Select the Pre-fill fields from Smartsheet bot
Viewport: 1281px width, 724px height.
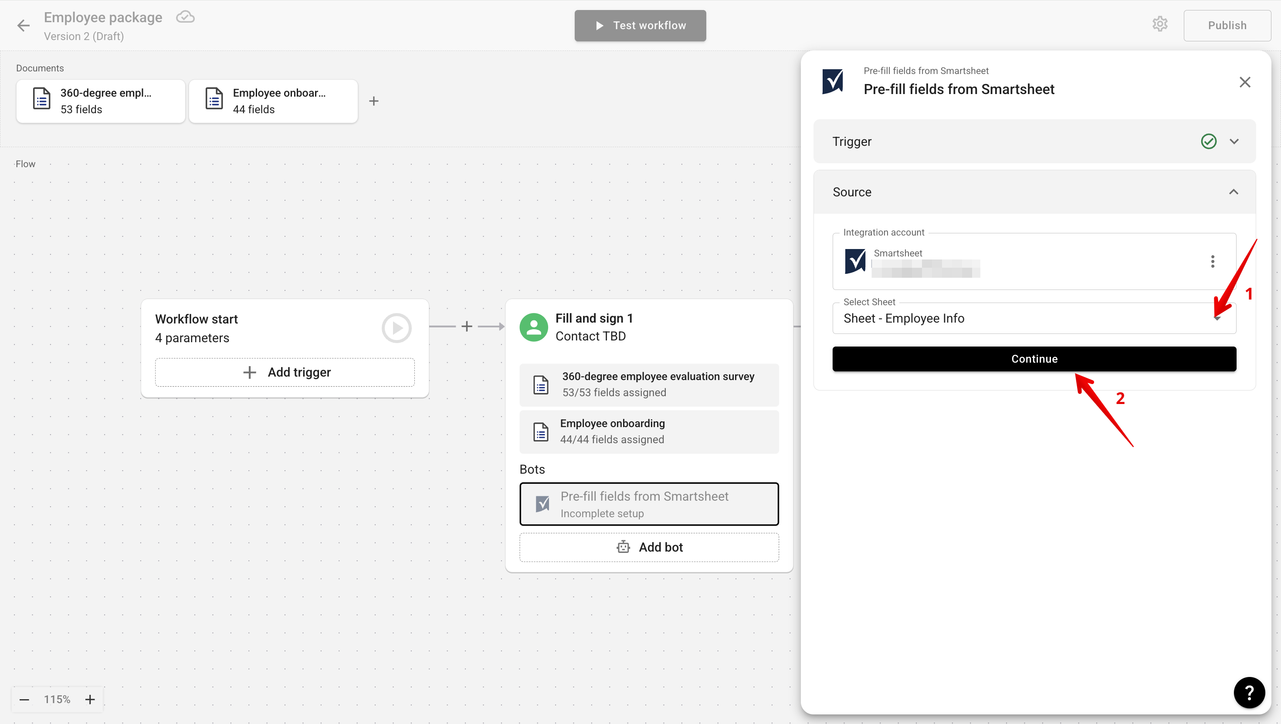[649, 504]
